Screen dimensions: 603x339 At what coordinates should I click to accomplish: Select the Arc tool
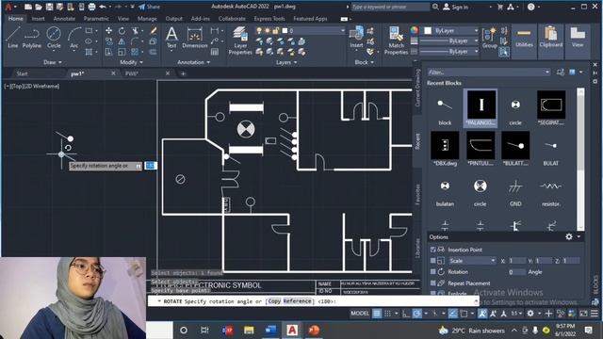point(73,38)
